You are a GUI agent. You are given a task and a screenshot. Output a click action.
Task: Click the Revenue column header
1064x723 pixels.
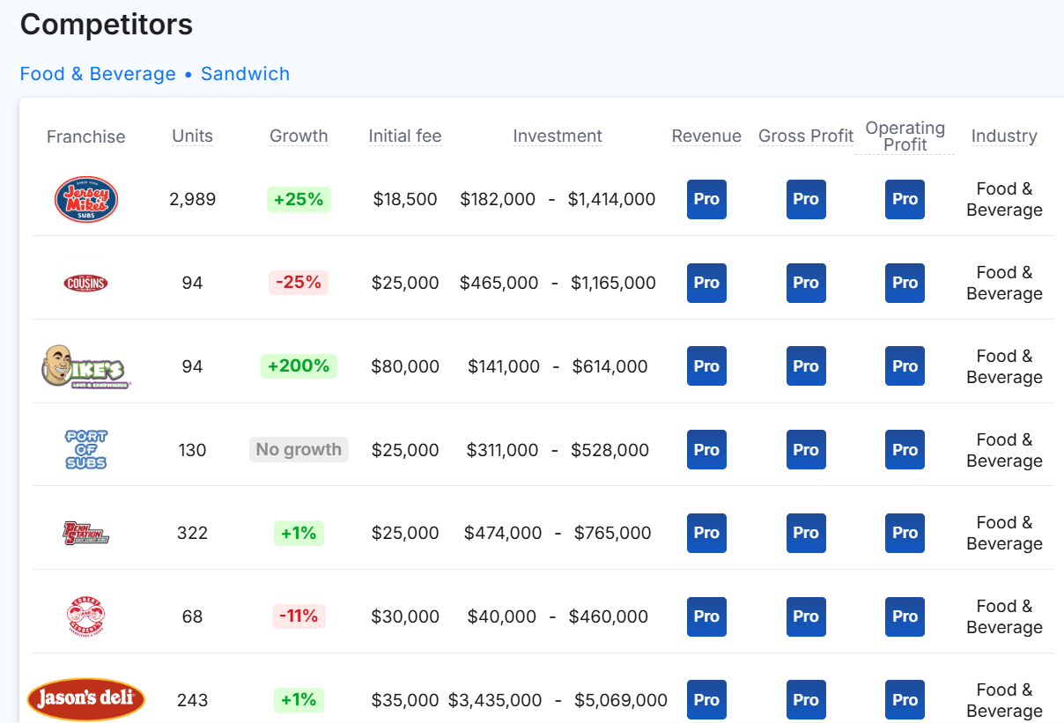(x=706, y=136)
